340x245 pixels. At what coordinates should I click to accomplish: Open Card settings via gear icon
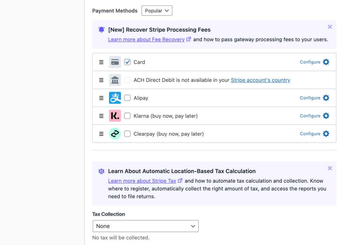click(x=326, y=62)
